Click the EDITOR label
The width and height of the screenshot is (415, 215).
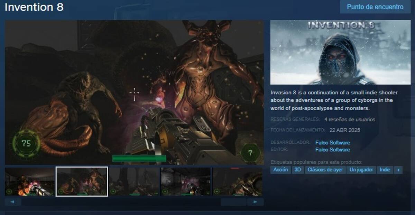279,150
